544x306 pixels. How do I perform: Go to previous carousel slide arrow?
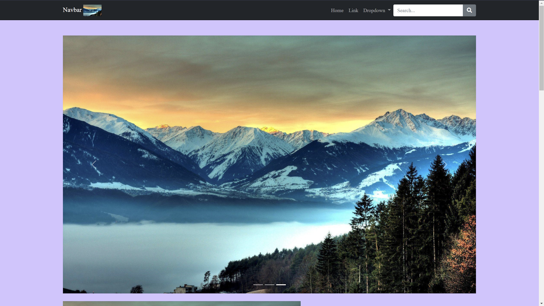(x=94, y=164)
